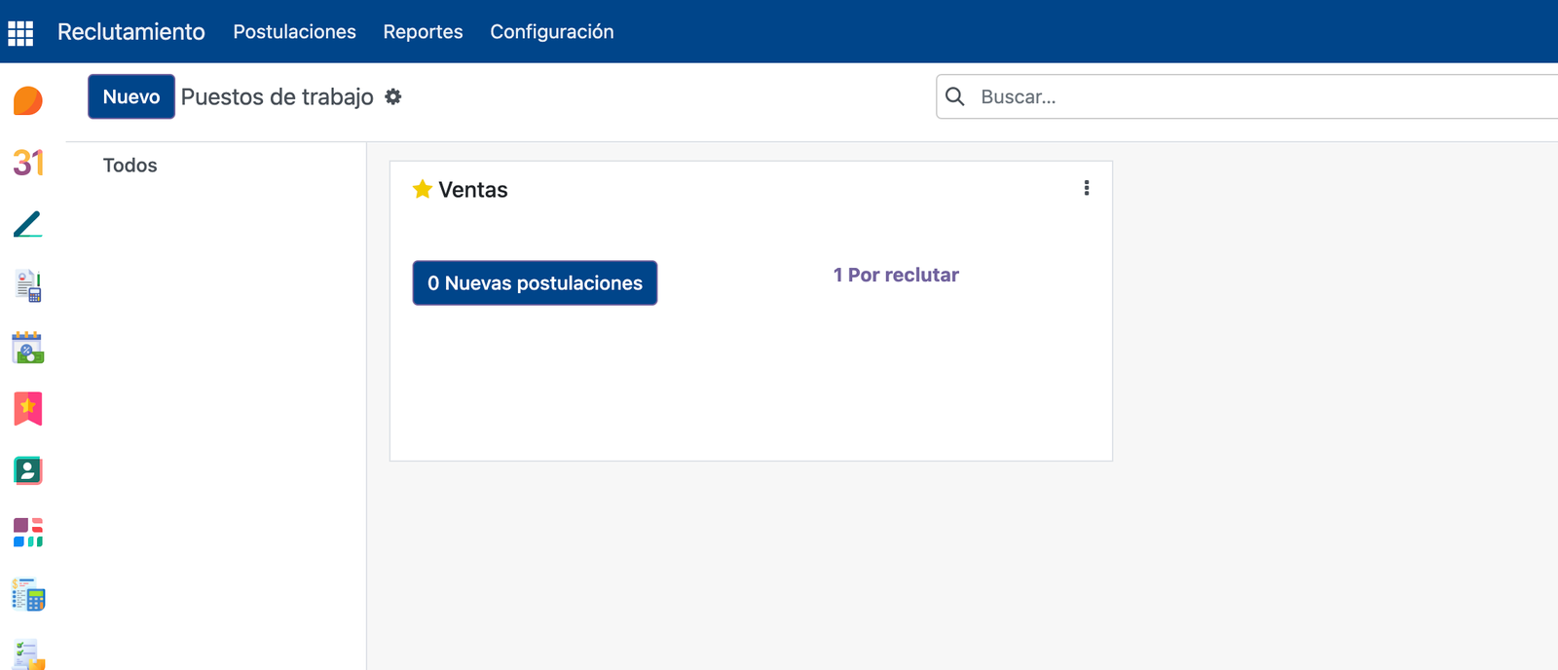Open the pink star bookmark app icon
Image resolution: width=1558 pixels, height=670 pixels.
pyautogui.click(x=28, y=409)
